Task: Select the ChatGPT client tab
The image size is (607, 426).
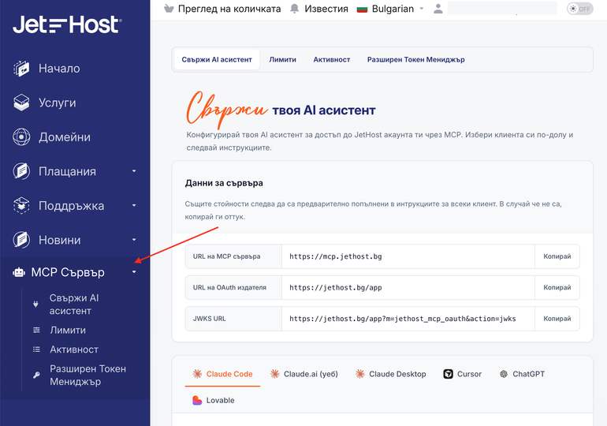Action: 522,374
